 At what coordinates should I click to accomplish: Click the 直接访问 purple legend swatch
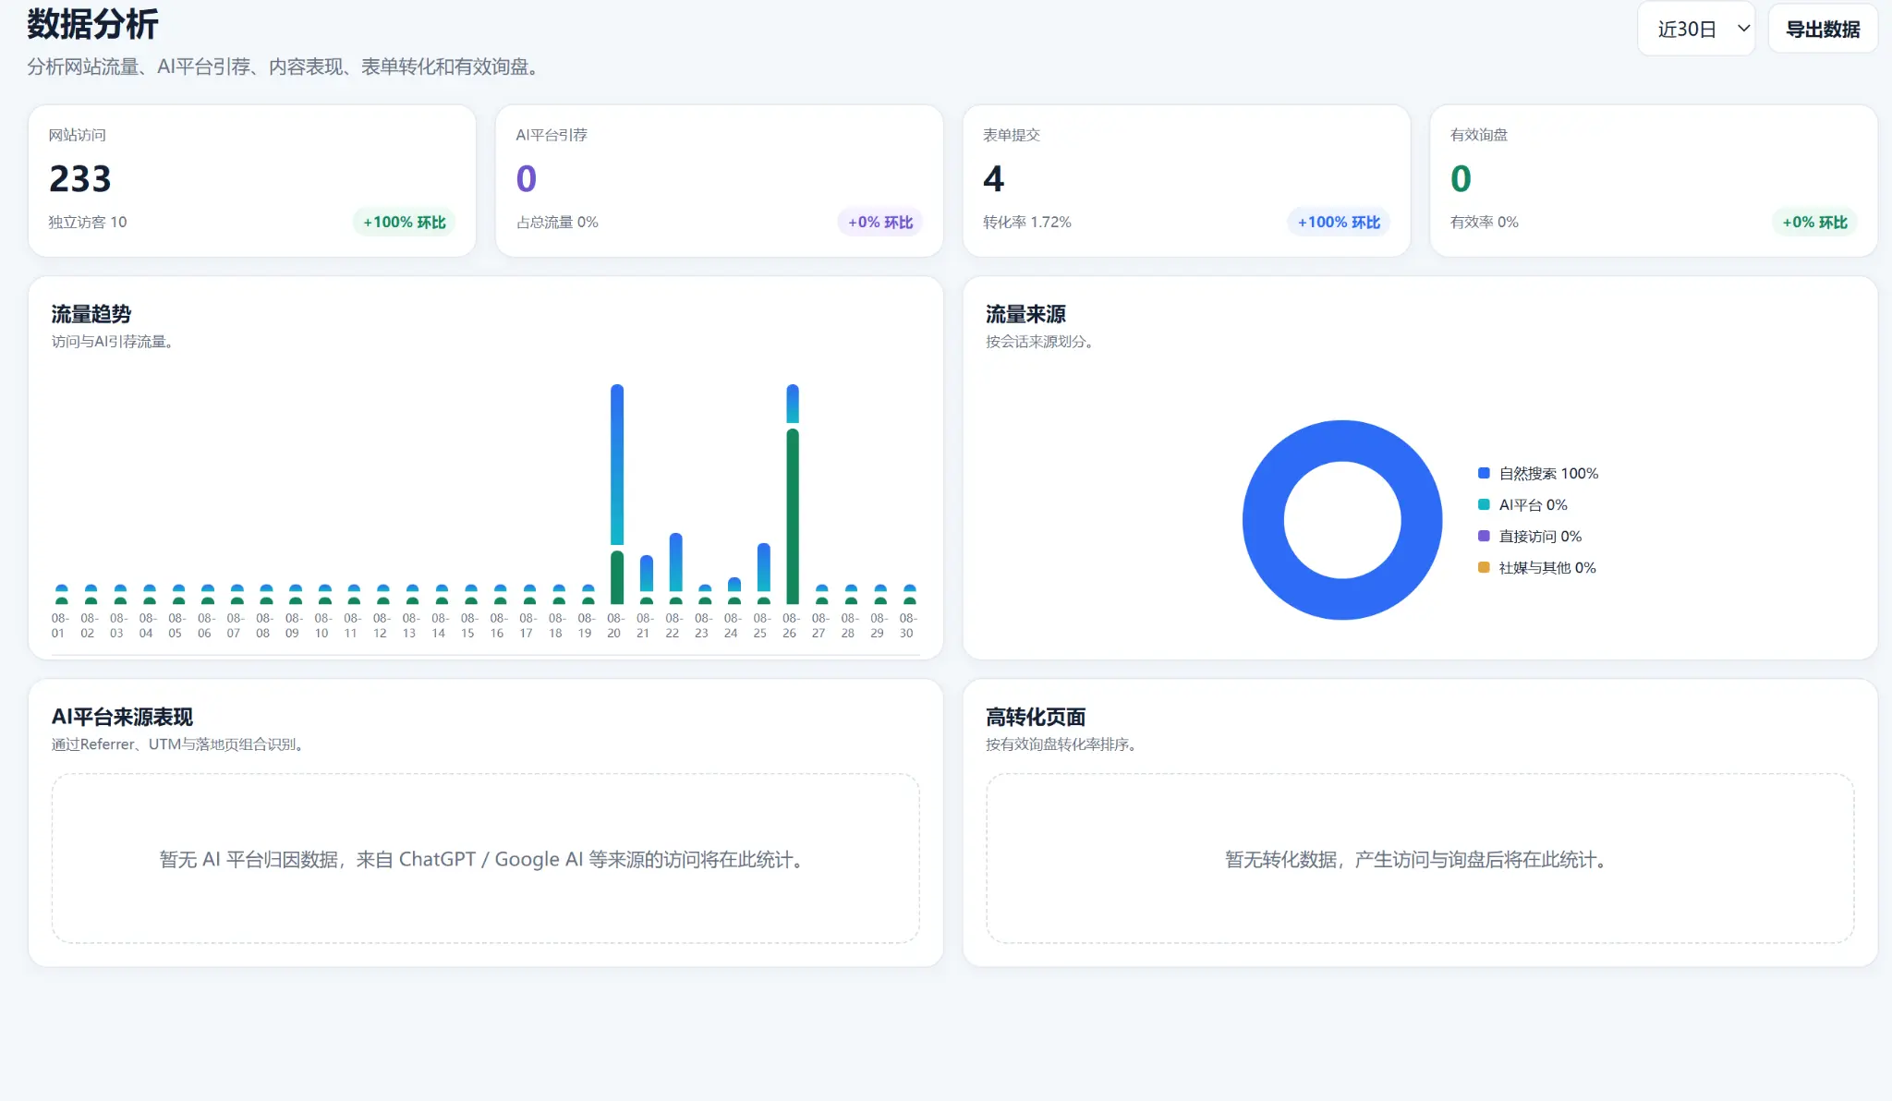pos(1484,536)
